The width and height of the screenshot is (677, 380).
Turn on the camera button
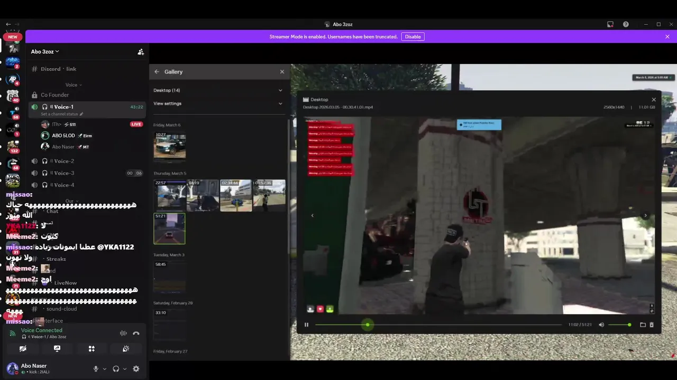click(x=23, y=349)
